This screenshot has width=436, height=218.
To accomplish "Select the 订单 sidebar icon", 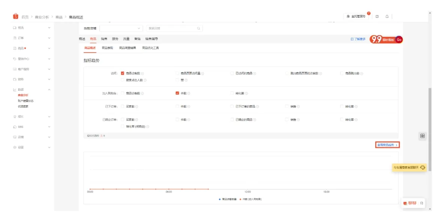I will pyautogui.click(x=15, y=38).
